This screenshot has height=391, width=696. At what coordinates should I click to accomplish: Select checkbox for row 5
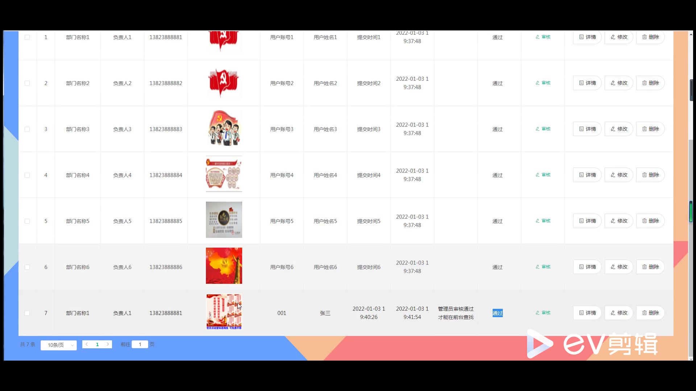27,221
